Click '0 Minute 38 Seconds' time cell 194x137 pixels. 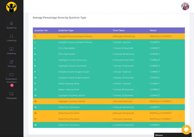[x=123, y=107]
